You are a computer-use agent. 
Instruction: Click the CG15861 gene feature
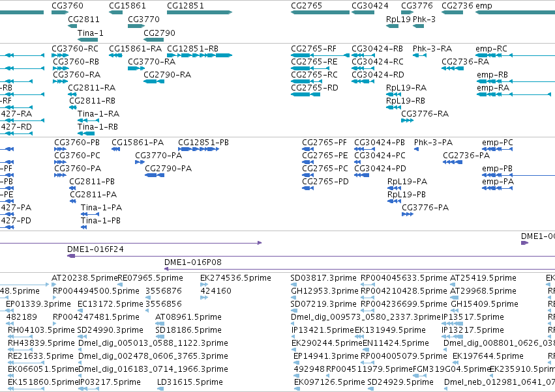point(115,12)
